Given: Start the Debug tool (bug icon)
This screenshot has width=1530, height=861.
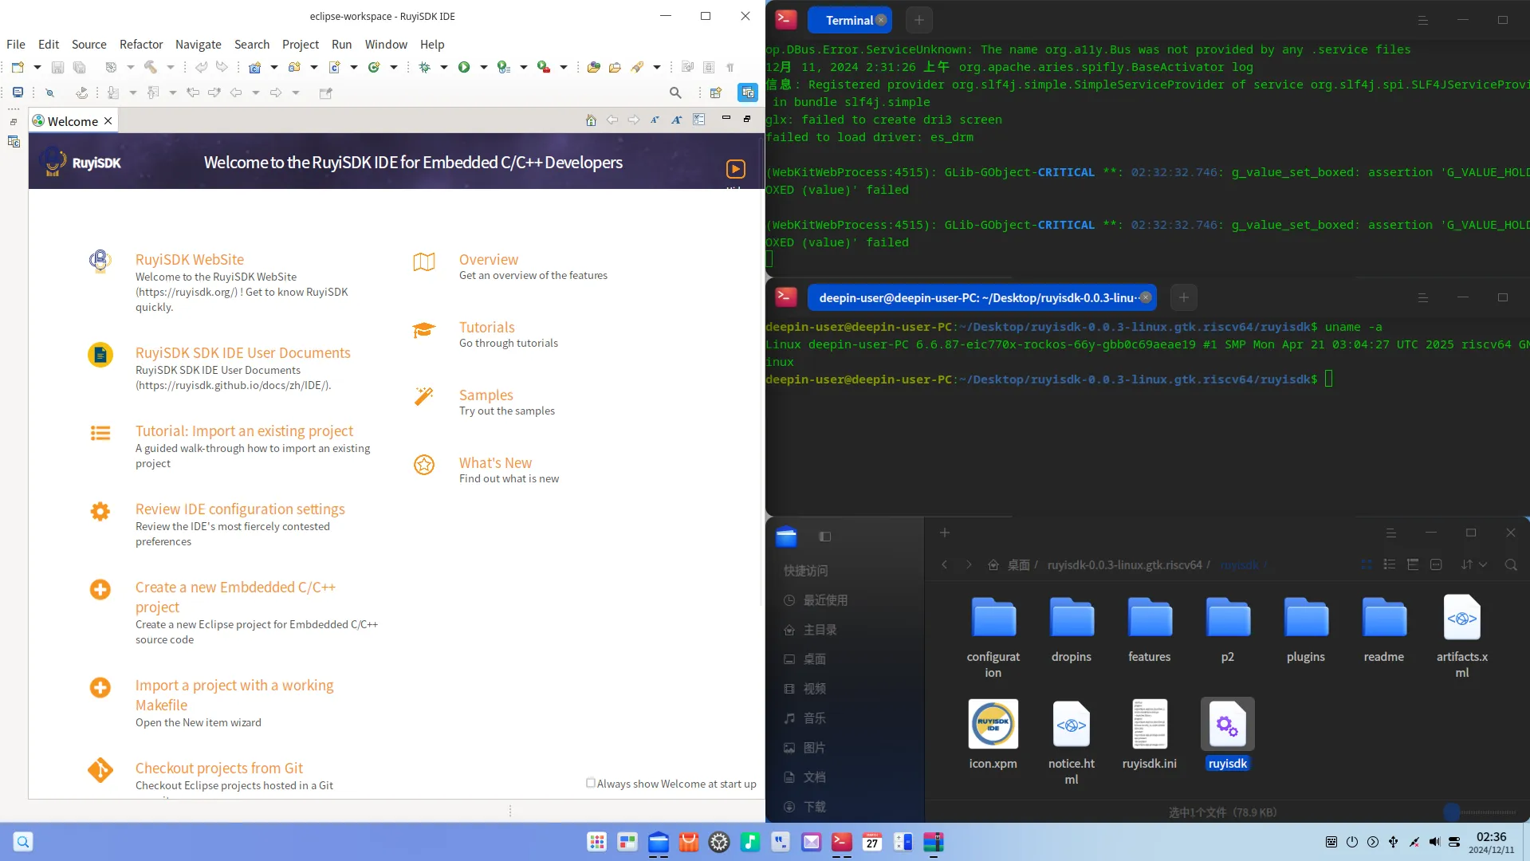Looking at the screenshot, I should point(425,67).
